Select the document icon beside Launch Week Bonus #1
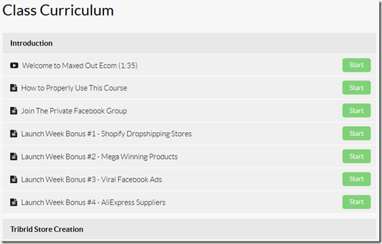This screenshot has height=244, width=382. click(x=13, y=133)
